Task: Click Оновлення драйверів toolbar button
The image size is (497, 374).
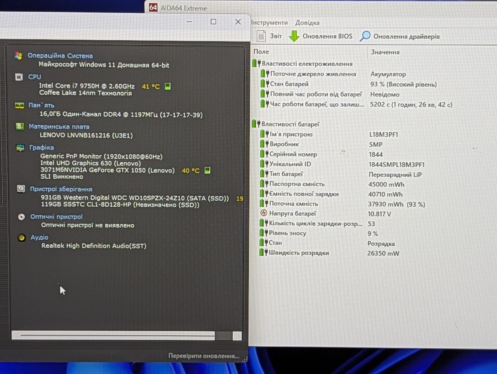Action: 400,36
